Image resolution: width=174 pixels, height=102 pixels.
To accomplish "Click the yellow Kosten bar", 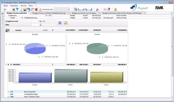I will pos(107,77).
